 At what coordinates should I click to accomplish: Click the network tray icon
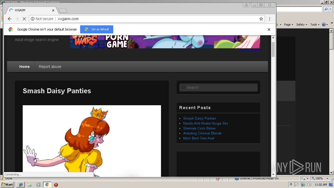coord(303,185)
